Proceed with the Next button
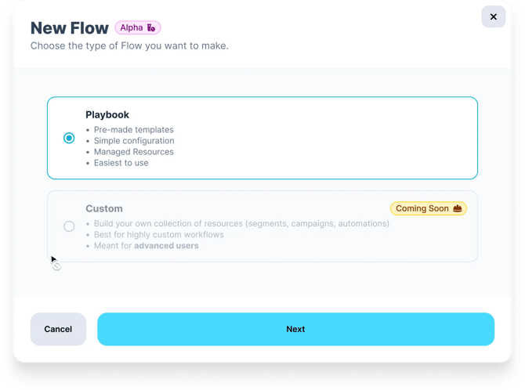 point(295,329)
